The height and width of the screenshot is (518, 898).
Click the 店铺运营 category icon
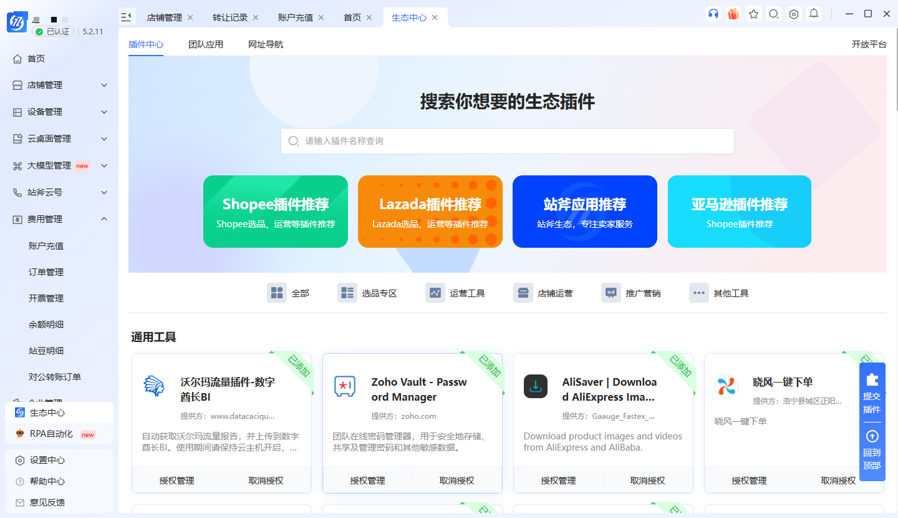pos(523,293)
